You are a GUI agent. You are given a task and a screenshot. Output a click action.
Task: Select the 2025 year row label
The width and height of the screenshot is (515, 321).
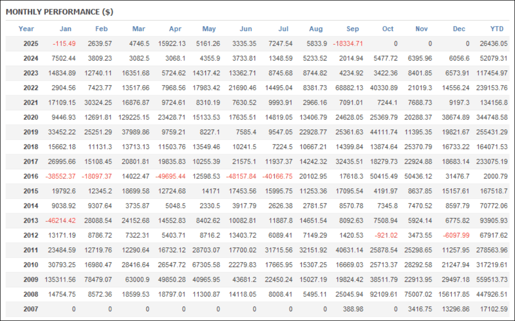[x=31, y=43]
